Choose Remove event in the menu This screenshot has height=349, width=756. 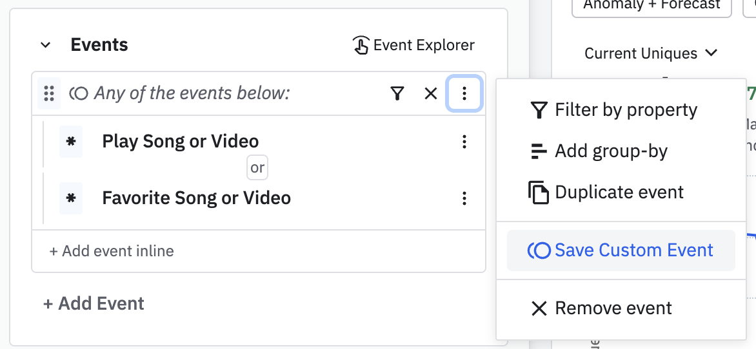pyautogui.click(x=601, y=308)
